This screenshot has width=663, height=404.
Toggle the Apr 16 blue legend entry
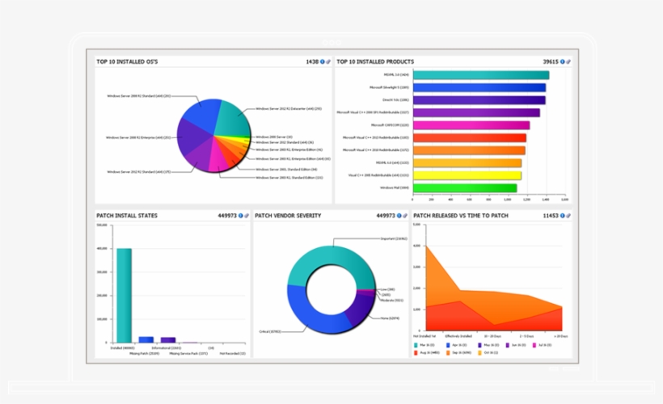pyautogui.click(x=450, y=345)
